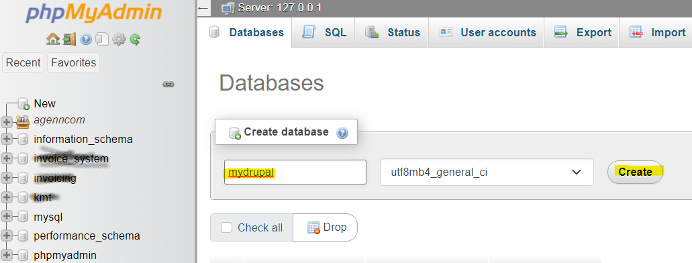Open the performance_schema database
The image size is (692, 263).
click(x=87, y=235)
